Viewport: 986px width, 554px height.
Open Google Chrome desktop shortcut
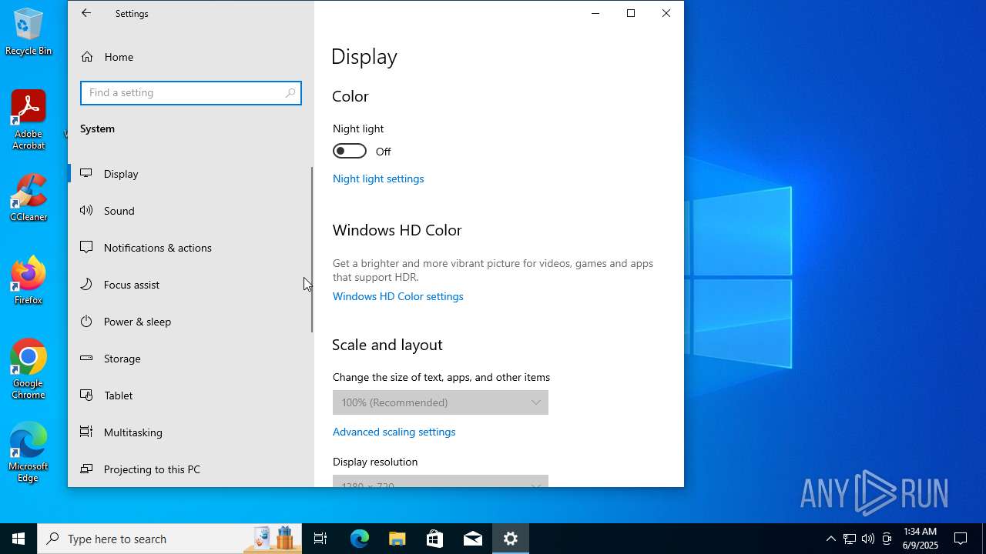tap(29, 370)
